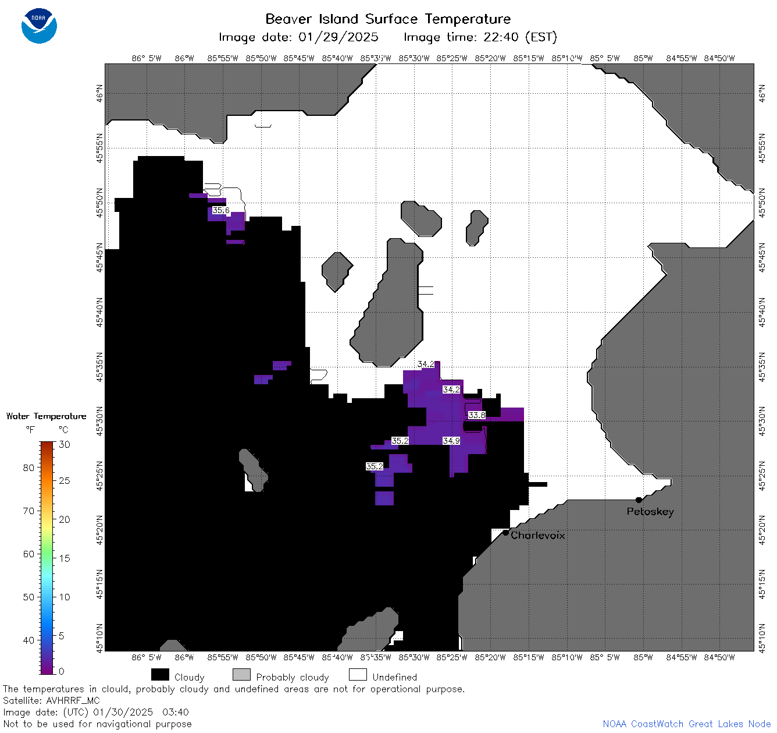Click the black Cloudy legend swatch
The height and width of the screenshot is (733, 777).
(160, 675)
